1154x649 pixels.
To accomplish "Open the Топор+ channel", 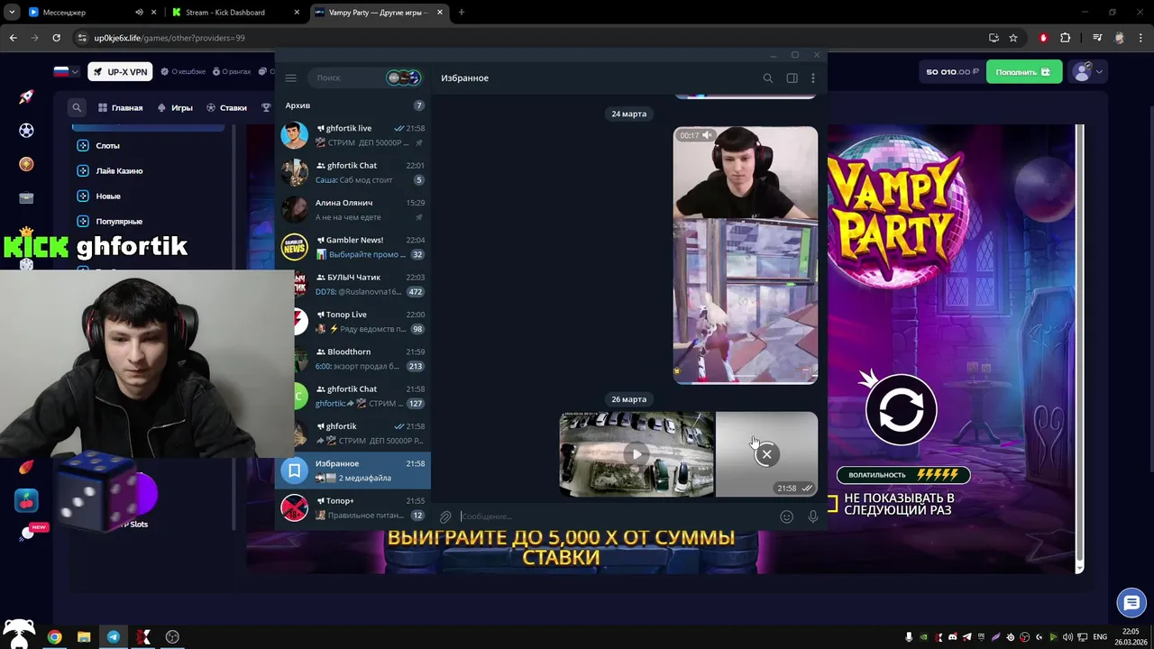I will [353, 507].
